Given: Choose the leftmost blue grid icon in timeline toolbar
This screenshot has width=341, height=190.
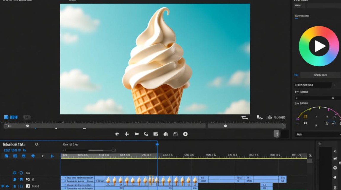Looking at the screenshot, I should pyautogui.click(x=7, y=156).
